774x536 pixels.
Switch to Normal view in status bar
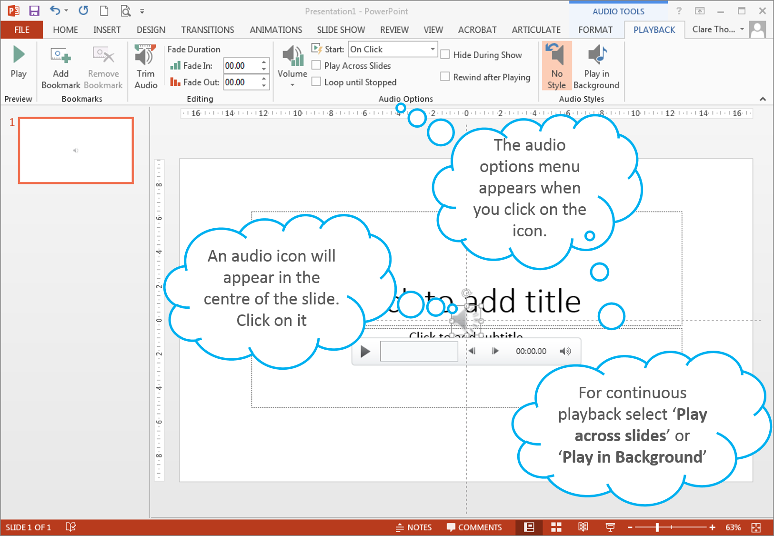coord(529,527)
